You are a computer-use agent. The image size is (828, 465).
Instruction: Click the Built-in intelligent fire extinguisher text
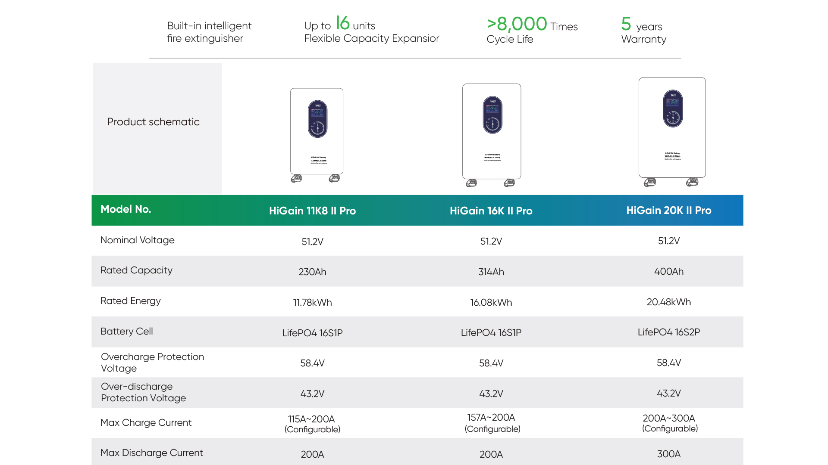209,32
